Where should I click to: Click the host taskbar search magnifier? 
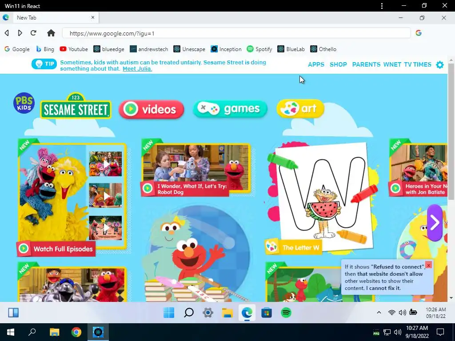coord(32,332)
